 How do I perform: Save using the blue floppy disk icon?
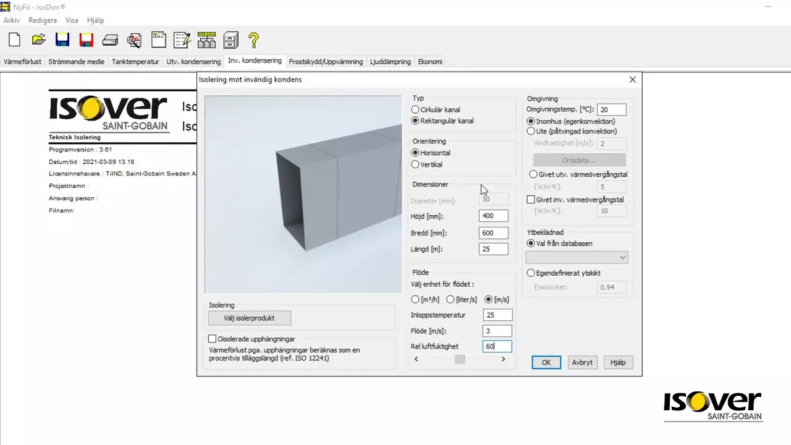(62, 40)
